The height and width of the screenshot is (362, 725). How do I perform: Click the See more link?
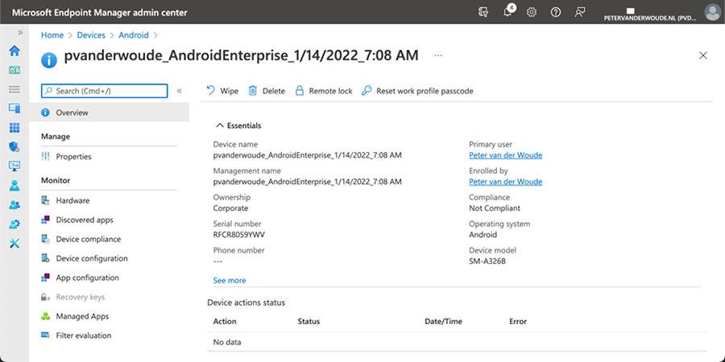click(x=230, y=281)
